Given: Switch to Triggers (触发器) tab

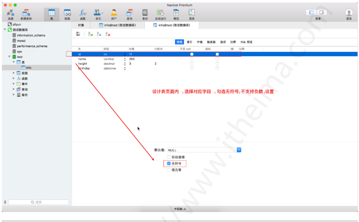Looking at the screenshot, I should [x=211, y=42].
